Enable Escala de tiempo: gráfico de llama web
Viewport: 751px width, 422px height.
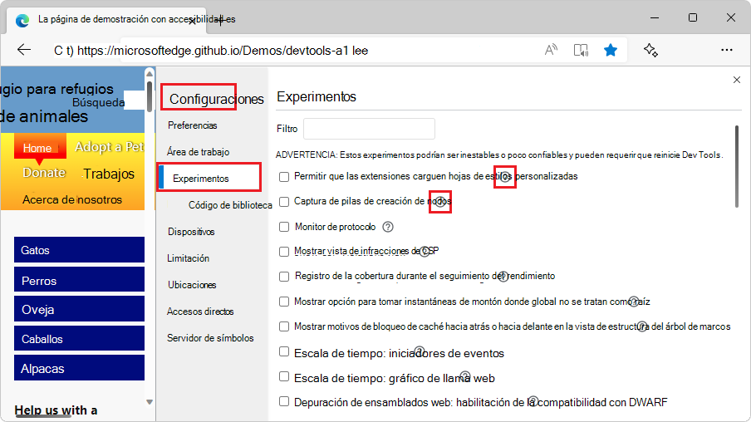pyautogui.click(x=284, y=376)
